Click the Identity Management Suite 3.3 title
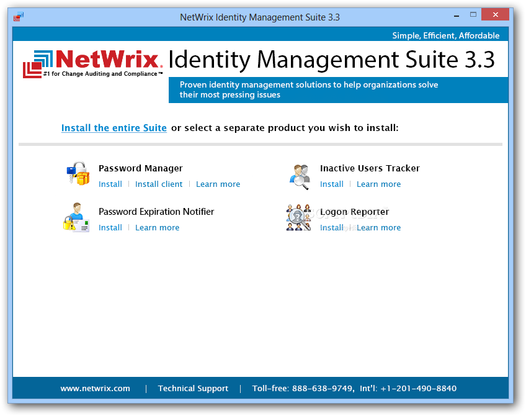 pos(331,60)
